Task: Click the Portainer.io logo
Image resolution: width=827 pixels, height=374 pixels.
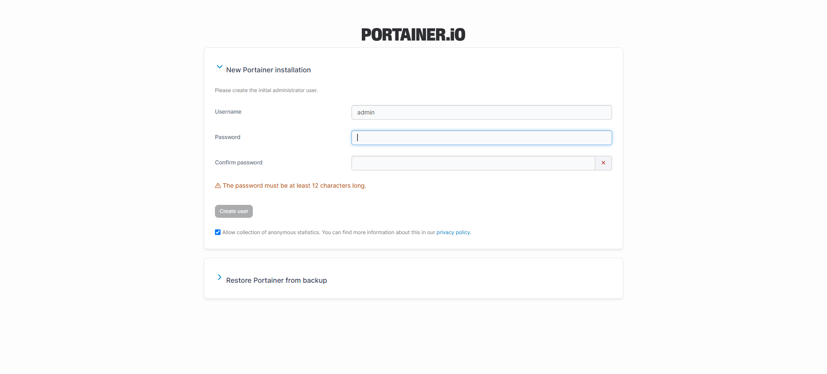Action: pyautogui.click(x=413, y=35)
